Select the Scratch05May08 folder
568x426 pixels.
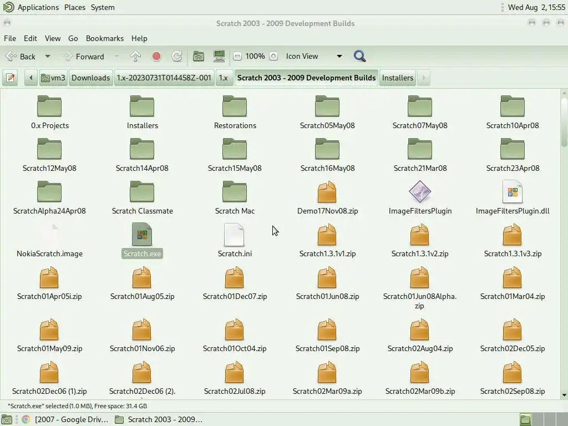(x=327, y=112)
